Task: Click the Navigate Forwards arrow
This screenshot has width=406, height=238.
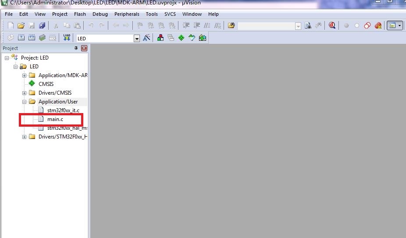Action: [126, 25]
